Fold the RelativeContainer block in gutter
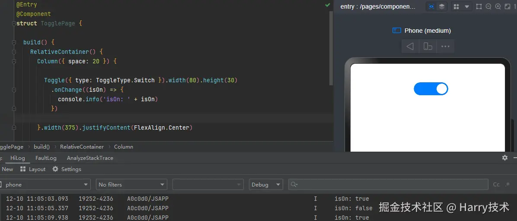Image resolution: width=517 pixels, height=221 pixels. coord(14,52)
